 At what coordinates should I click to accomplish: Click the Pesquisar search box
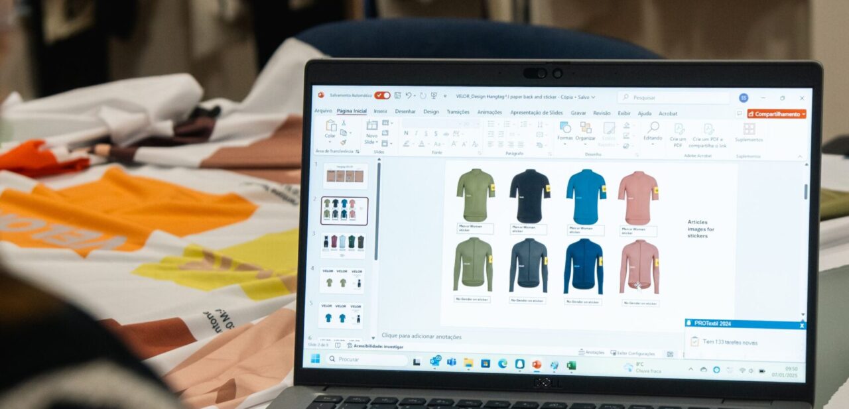coord(674,97)
